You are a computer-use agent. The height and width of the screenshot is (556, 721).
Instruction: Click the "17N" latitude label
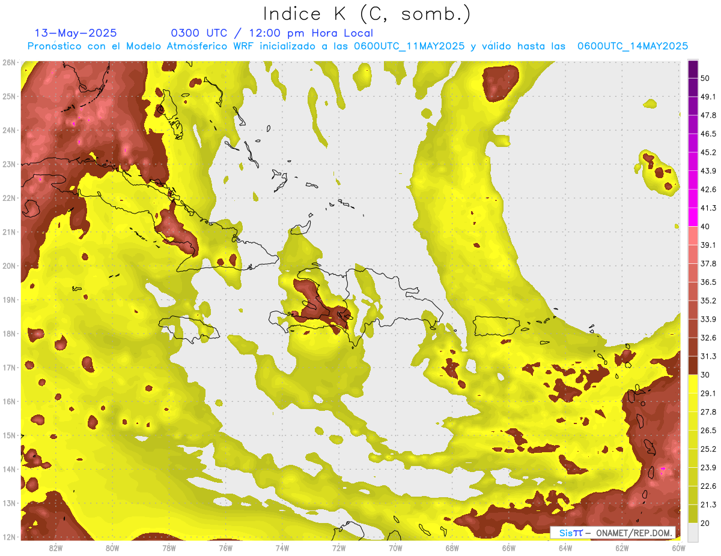click(x=8, y=367)
